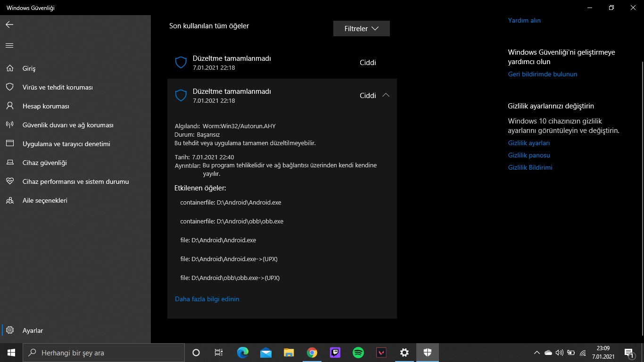Image resolution: width=644 pixels, height=362 pixels.
Task: Select containerfile D:\Android\obb\obb.exe entry
Action: 232,221
